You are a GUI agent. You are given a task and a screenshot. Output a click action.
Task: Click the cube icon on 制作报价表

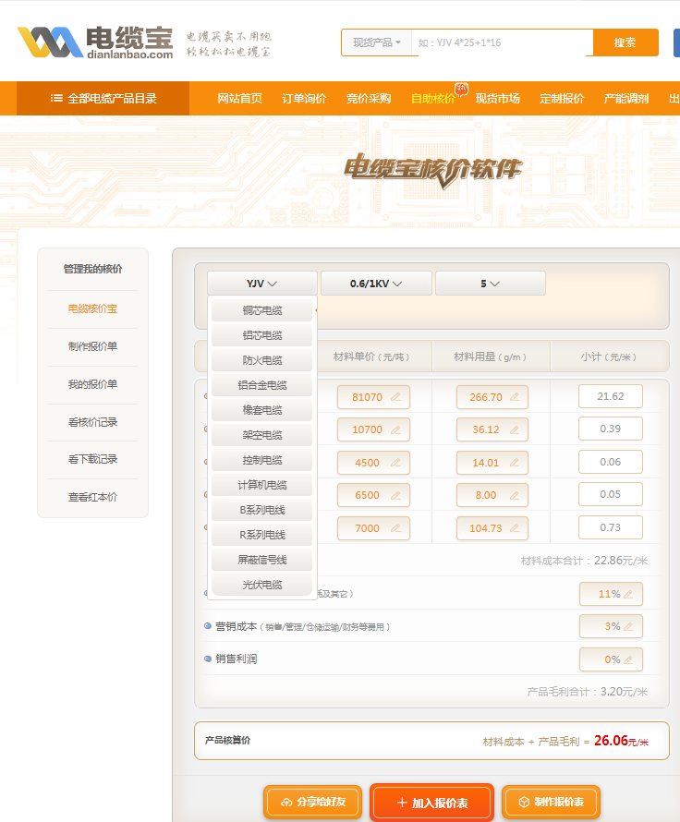click(524, 802)
